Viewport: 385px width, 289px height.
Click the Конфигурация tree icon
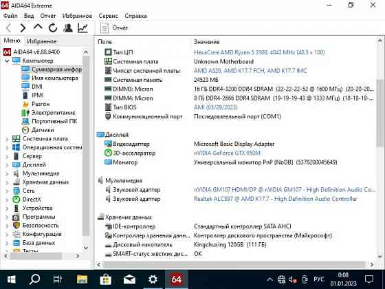pyautogui.click(x=16, y=234)
